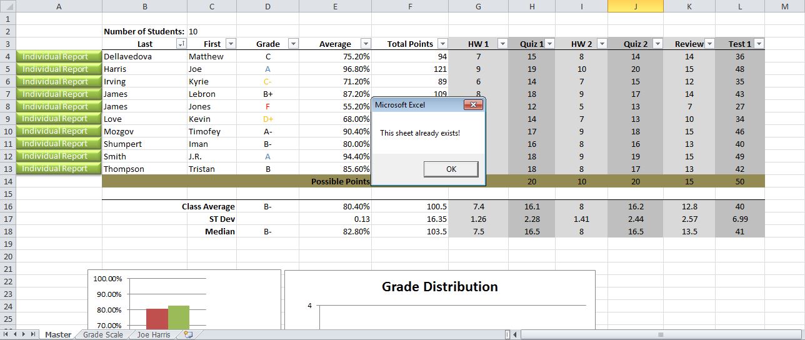Click the Grade Distribution chart title
Image resolution: width=805 pixels, height=340 pixels.
point(439,287)
